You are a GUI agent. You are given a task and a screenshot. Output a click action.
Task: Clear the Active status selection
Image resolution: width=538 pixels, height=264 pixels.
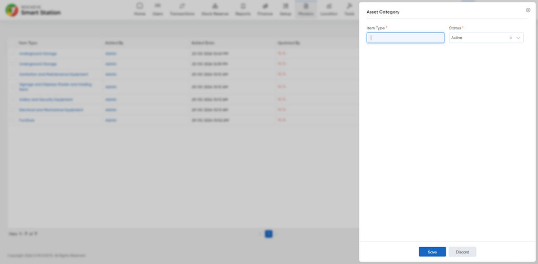[511, 38]
